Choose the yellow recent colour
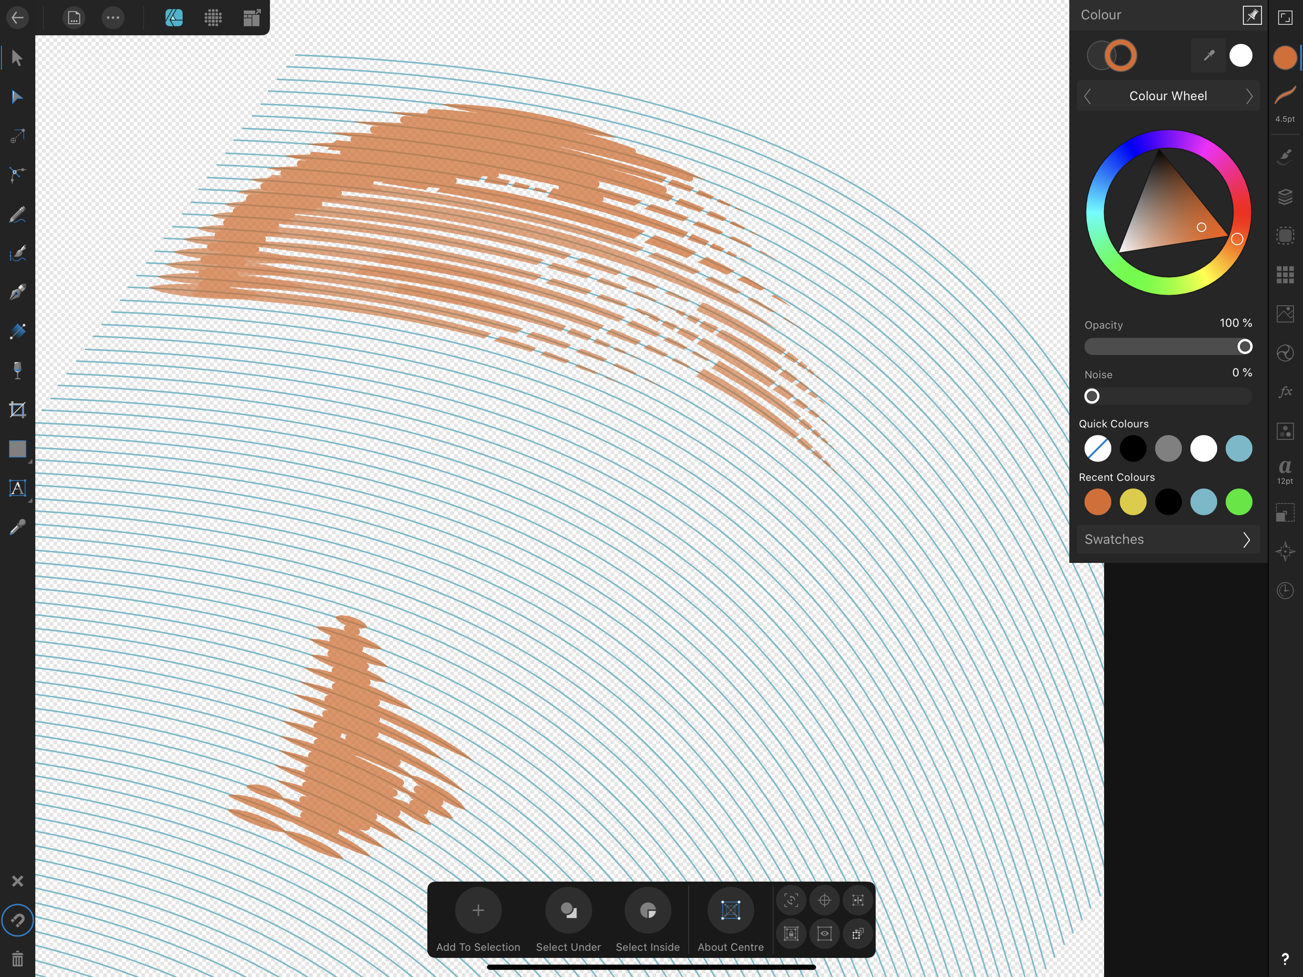Viewport: 1303px width, 977px height. pos(1133,502)
